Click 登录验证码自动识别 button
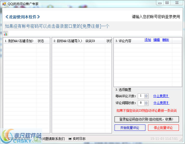This screenshot has height=144, width=185. click(x=147, y=119)
